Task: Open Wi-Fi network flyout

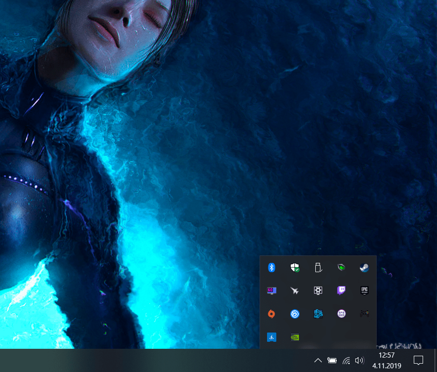Action: tap(346, 361)
